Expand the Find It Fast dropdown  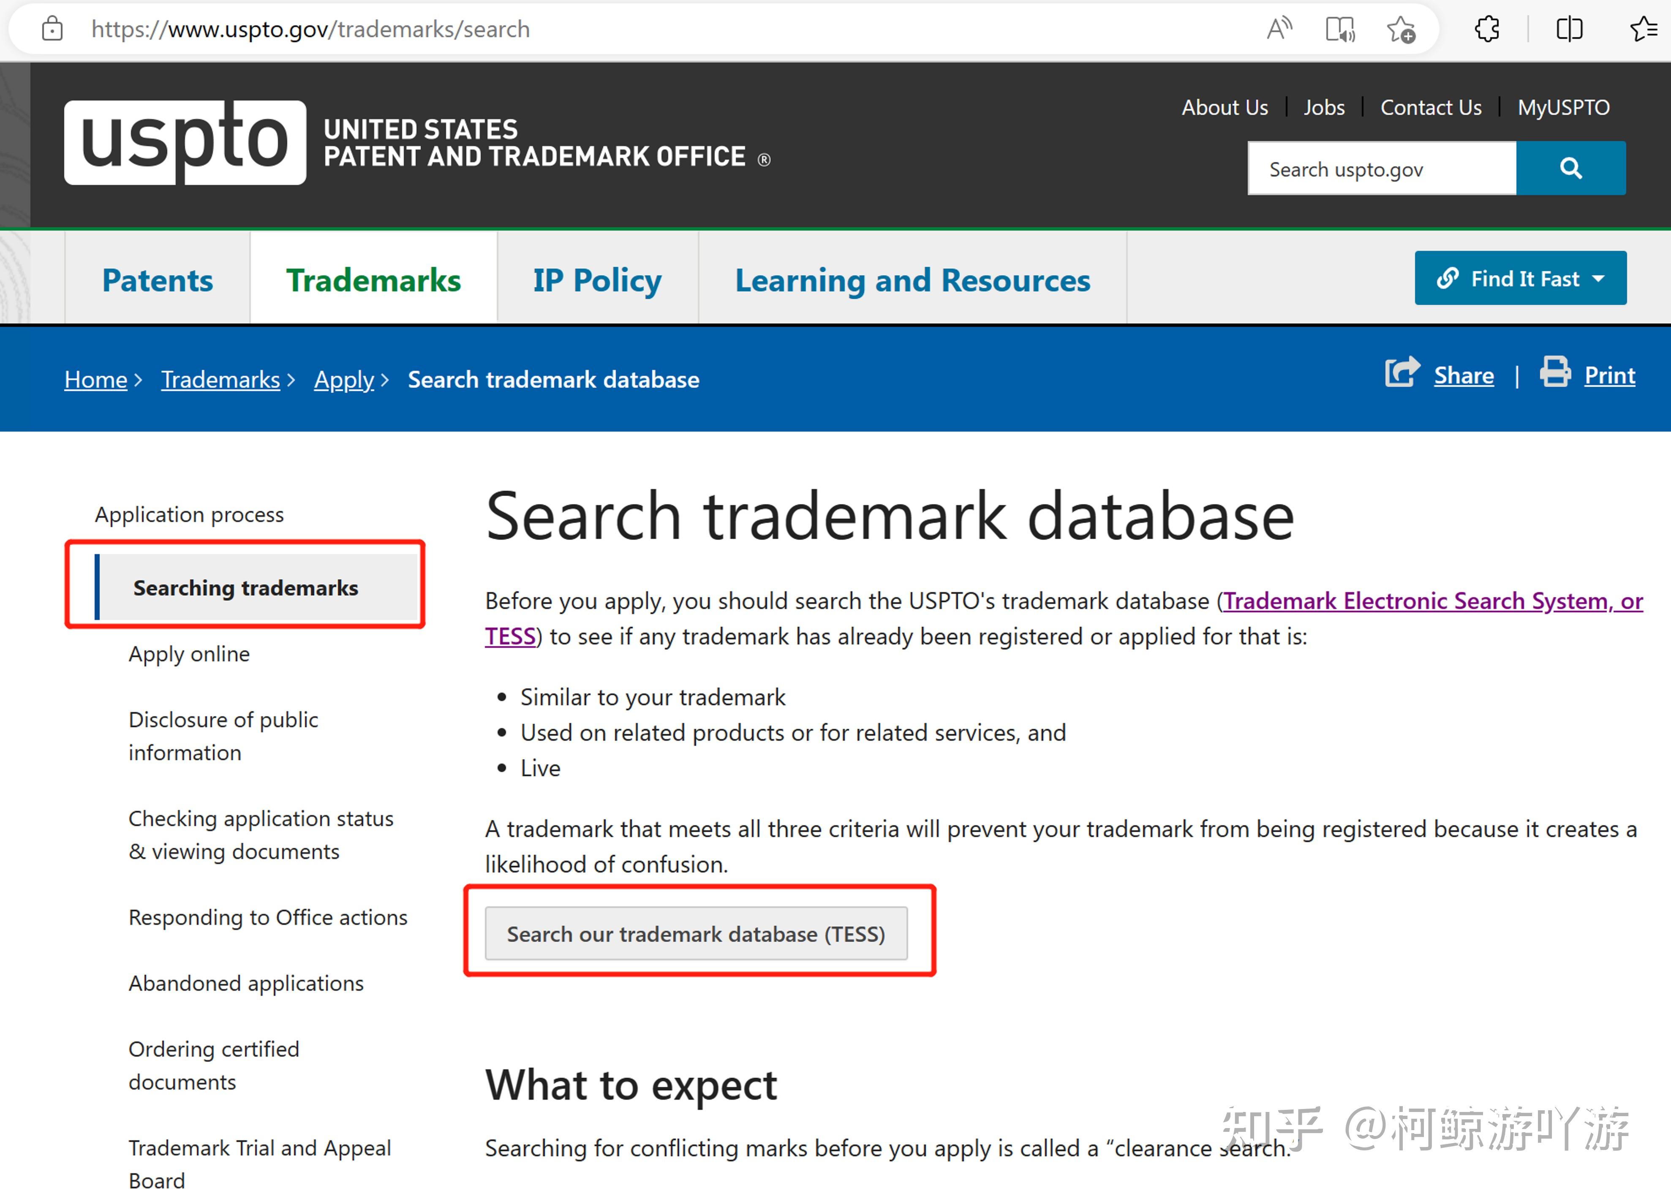pyautogui.click(x=1520, y=278)
